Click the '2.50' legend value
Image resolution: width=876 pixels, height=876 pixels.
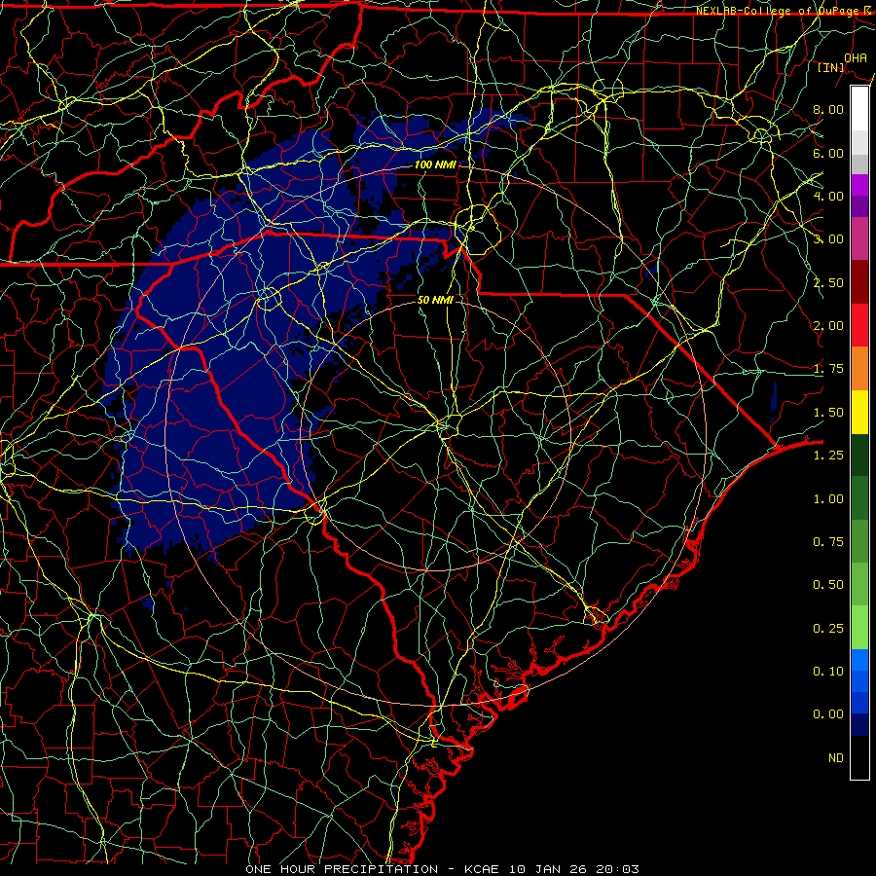click(828, 282)
